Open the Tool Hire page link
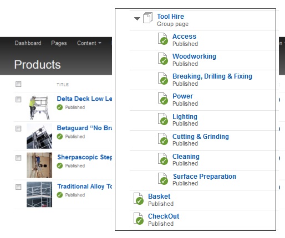Viewport: 285px width, 238px height. [x=170, y=17]
